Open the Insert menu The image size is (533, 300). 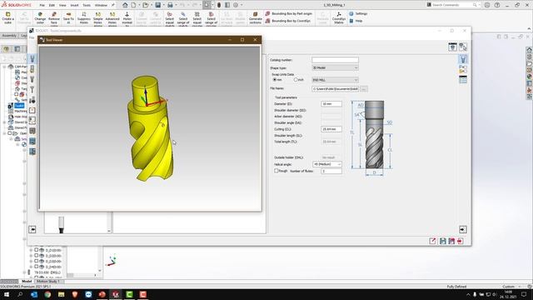tap(74, 5)
